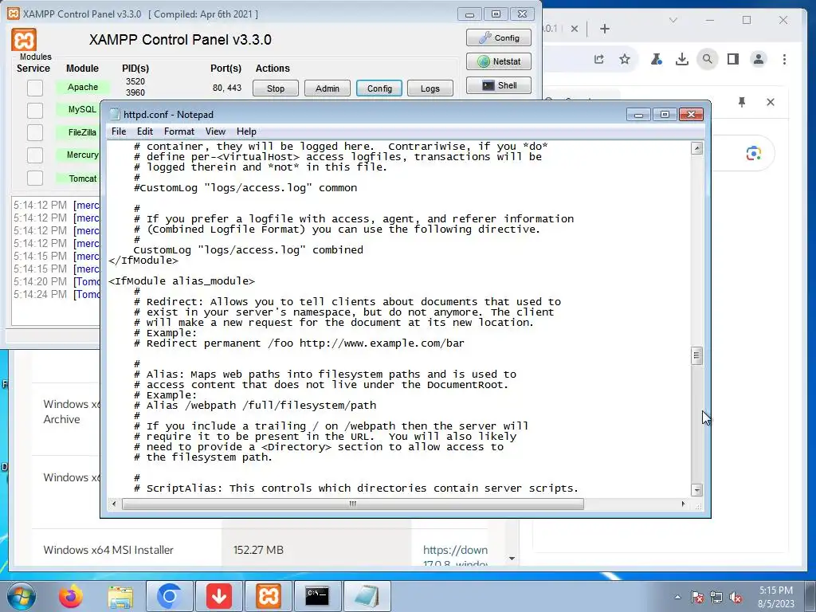Image resolution: width=816 pixels, height=612 pixels.
Task: Click Notepad scroll down arrow
Action: [696, 490]
